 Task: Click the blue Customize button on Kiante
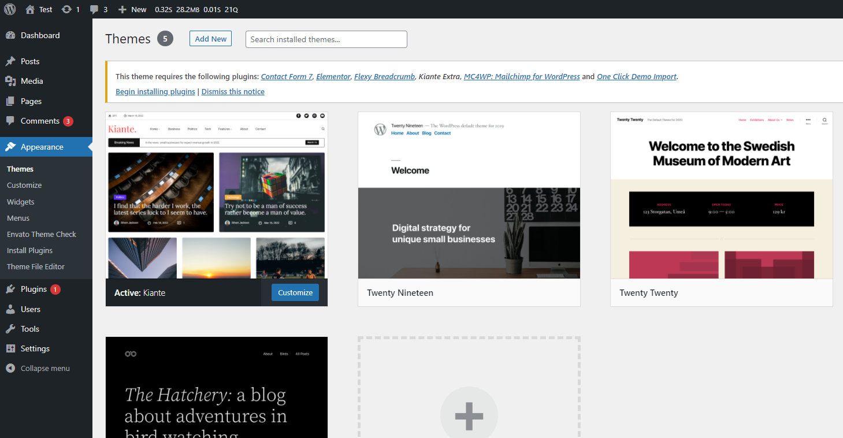295,292
